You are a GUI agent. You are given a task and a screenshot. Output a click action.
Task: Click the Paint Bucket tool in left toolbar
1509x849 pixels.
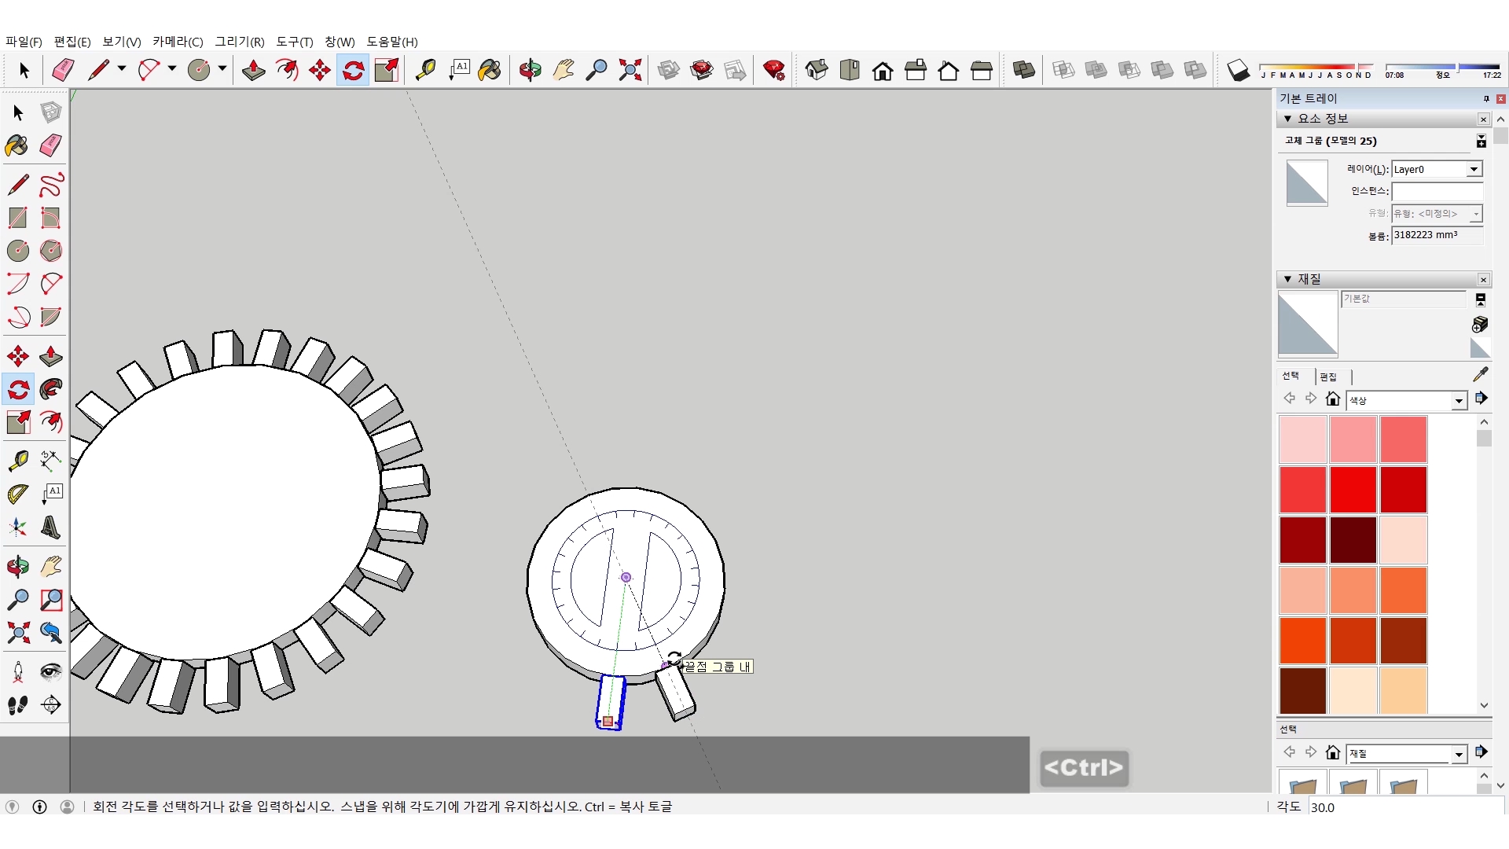click(17, 145)
